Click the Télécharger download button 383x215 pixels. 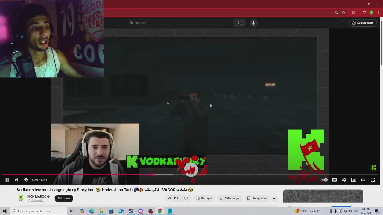point(230,198)
